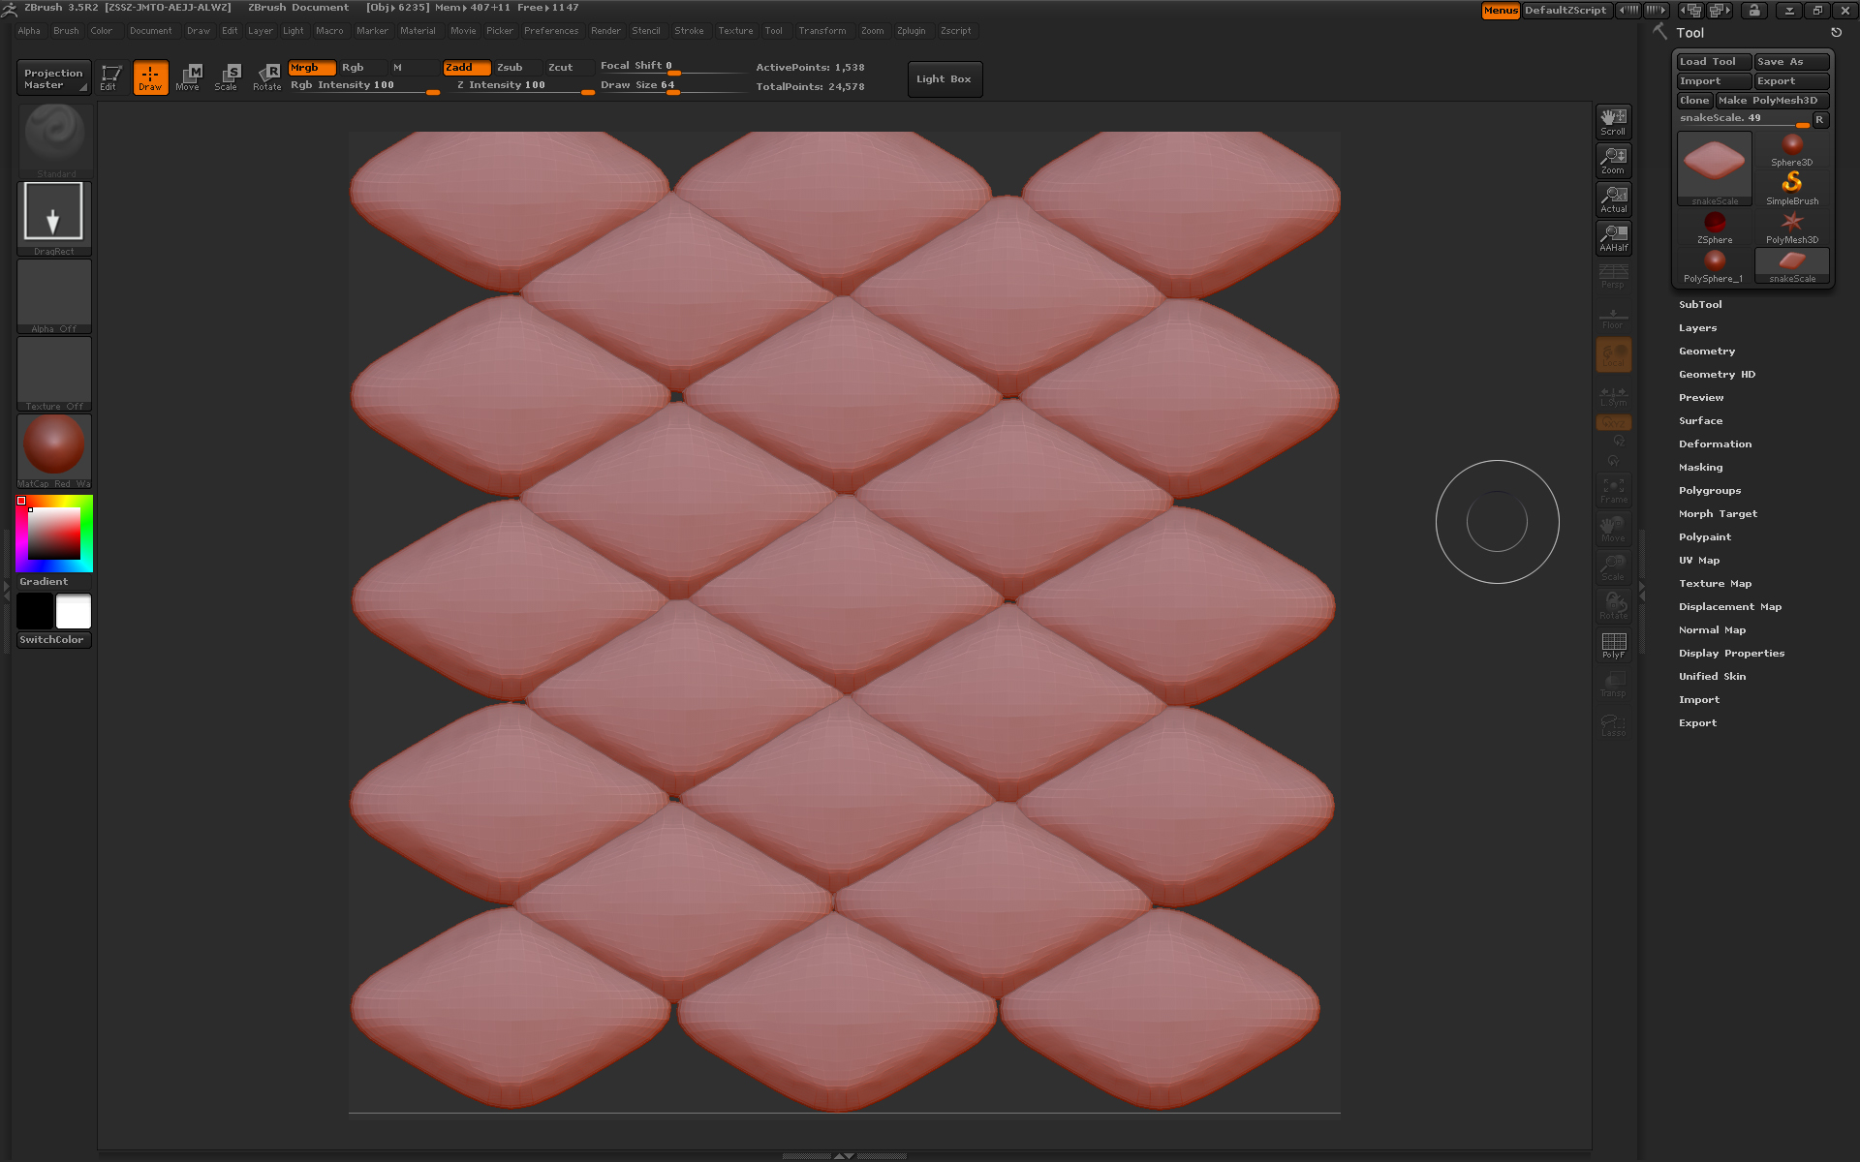Screen dimensions: 1860x1162
Task: Expand the SubTool palette section
Action: (1700, 304)
